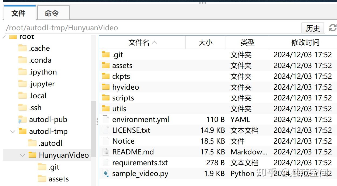Viewport: 337px width, 186px height.
Task: Open the .git folder icon in file list
Action: coord(105,55)
